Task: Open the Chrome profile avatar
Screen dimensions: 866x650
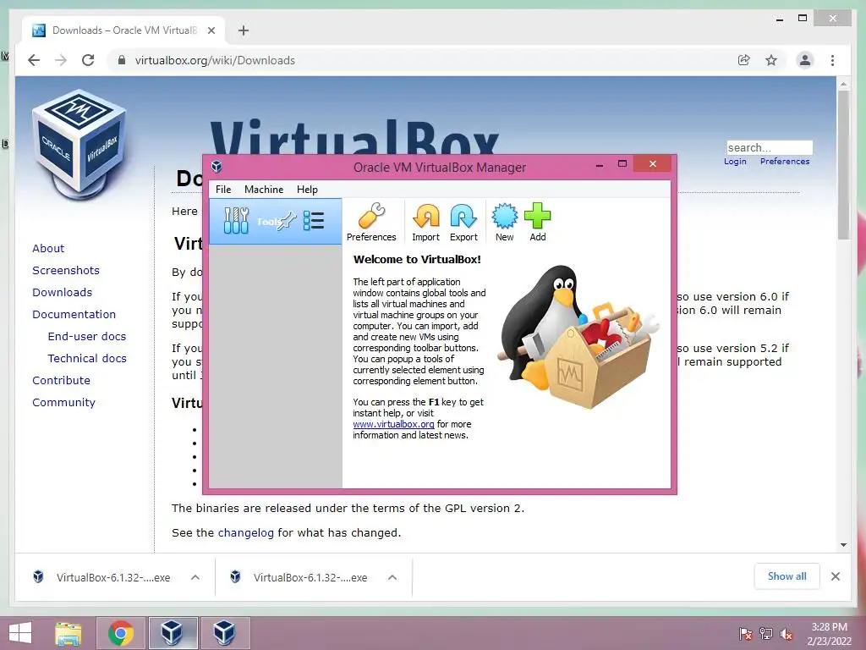Action: 805,60
